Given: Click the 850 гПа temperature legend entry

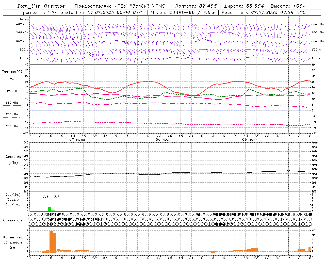Looking at the screenshot, I should coord(12,103).
